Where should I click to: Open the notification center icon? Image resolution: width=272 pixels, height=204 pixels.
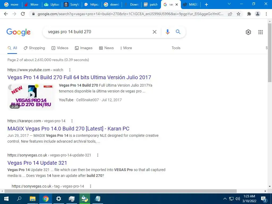pyautogui.click(x=264, y=199)
